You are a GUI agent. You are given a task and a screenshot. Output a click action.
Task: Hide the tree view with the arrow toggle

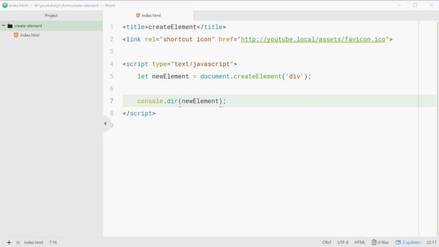pyautogui.click(x=105, y=123)
